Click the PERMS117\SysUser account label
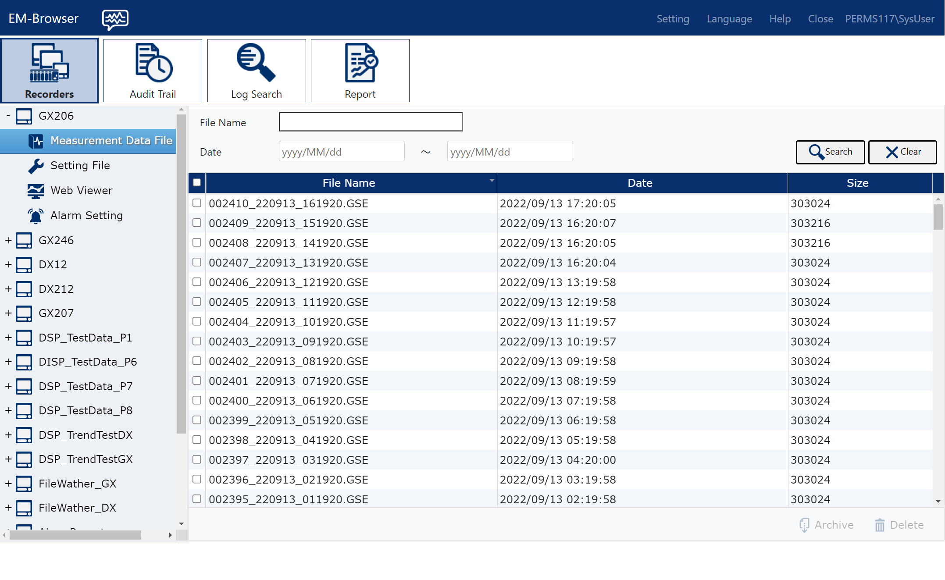 click(x=890, y=19)
